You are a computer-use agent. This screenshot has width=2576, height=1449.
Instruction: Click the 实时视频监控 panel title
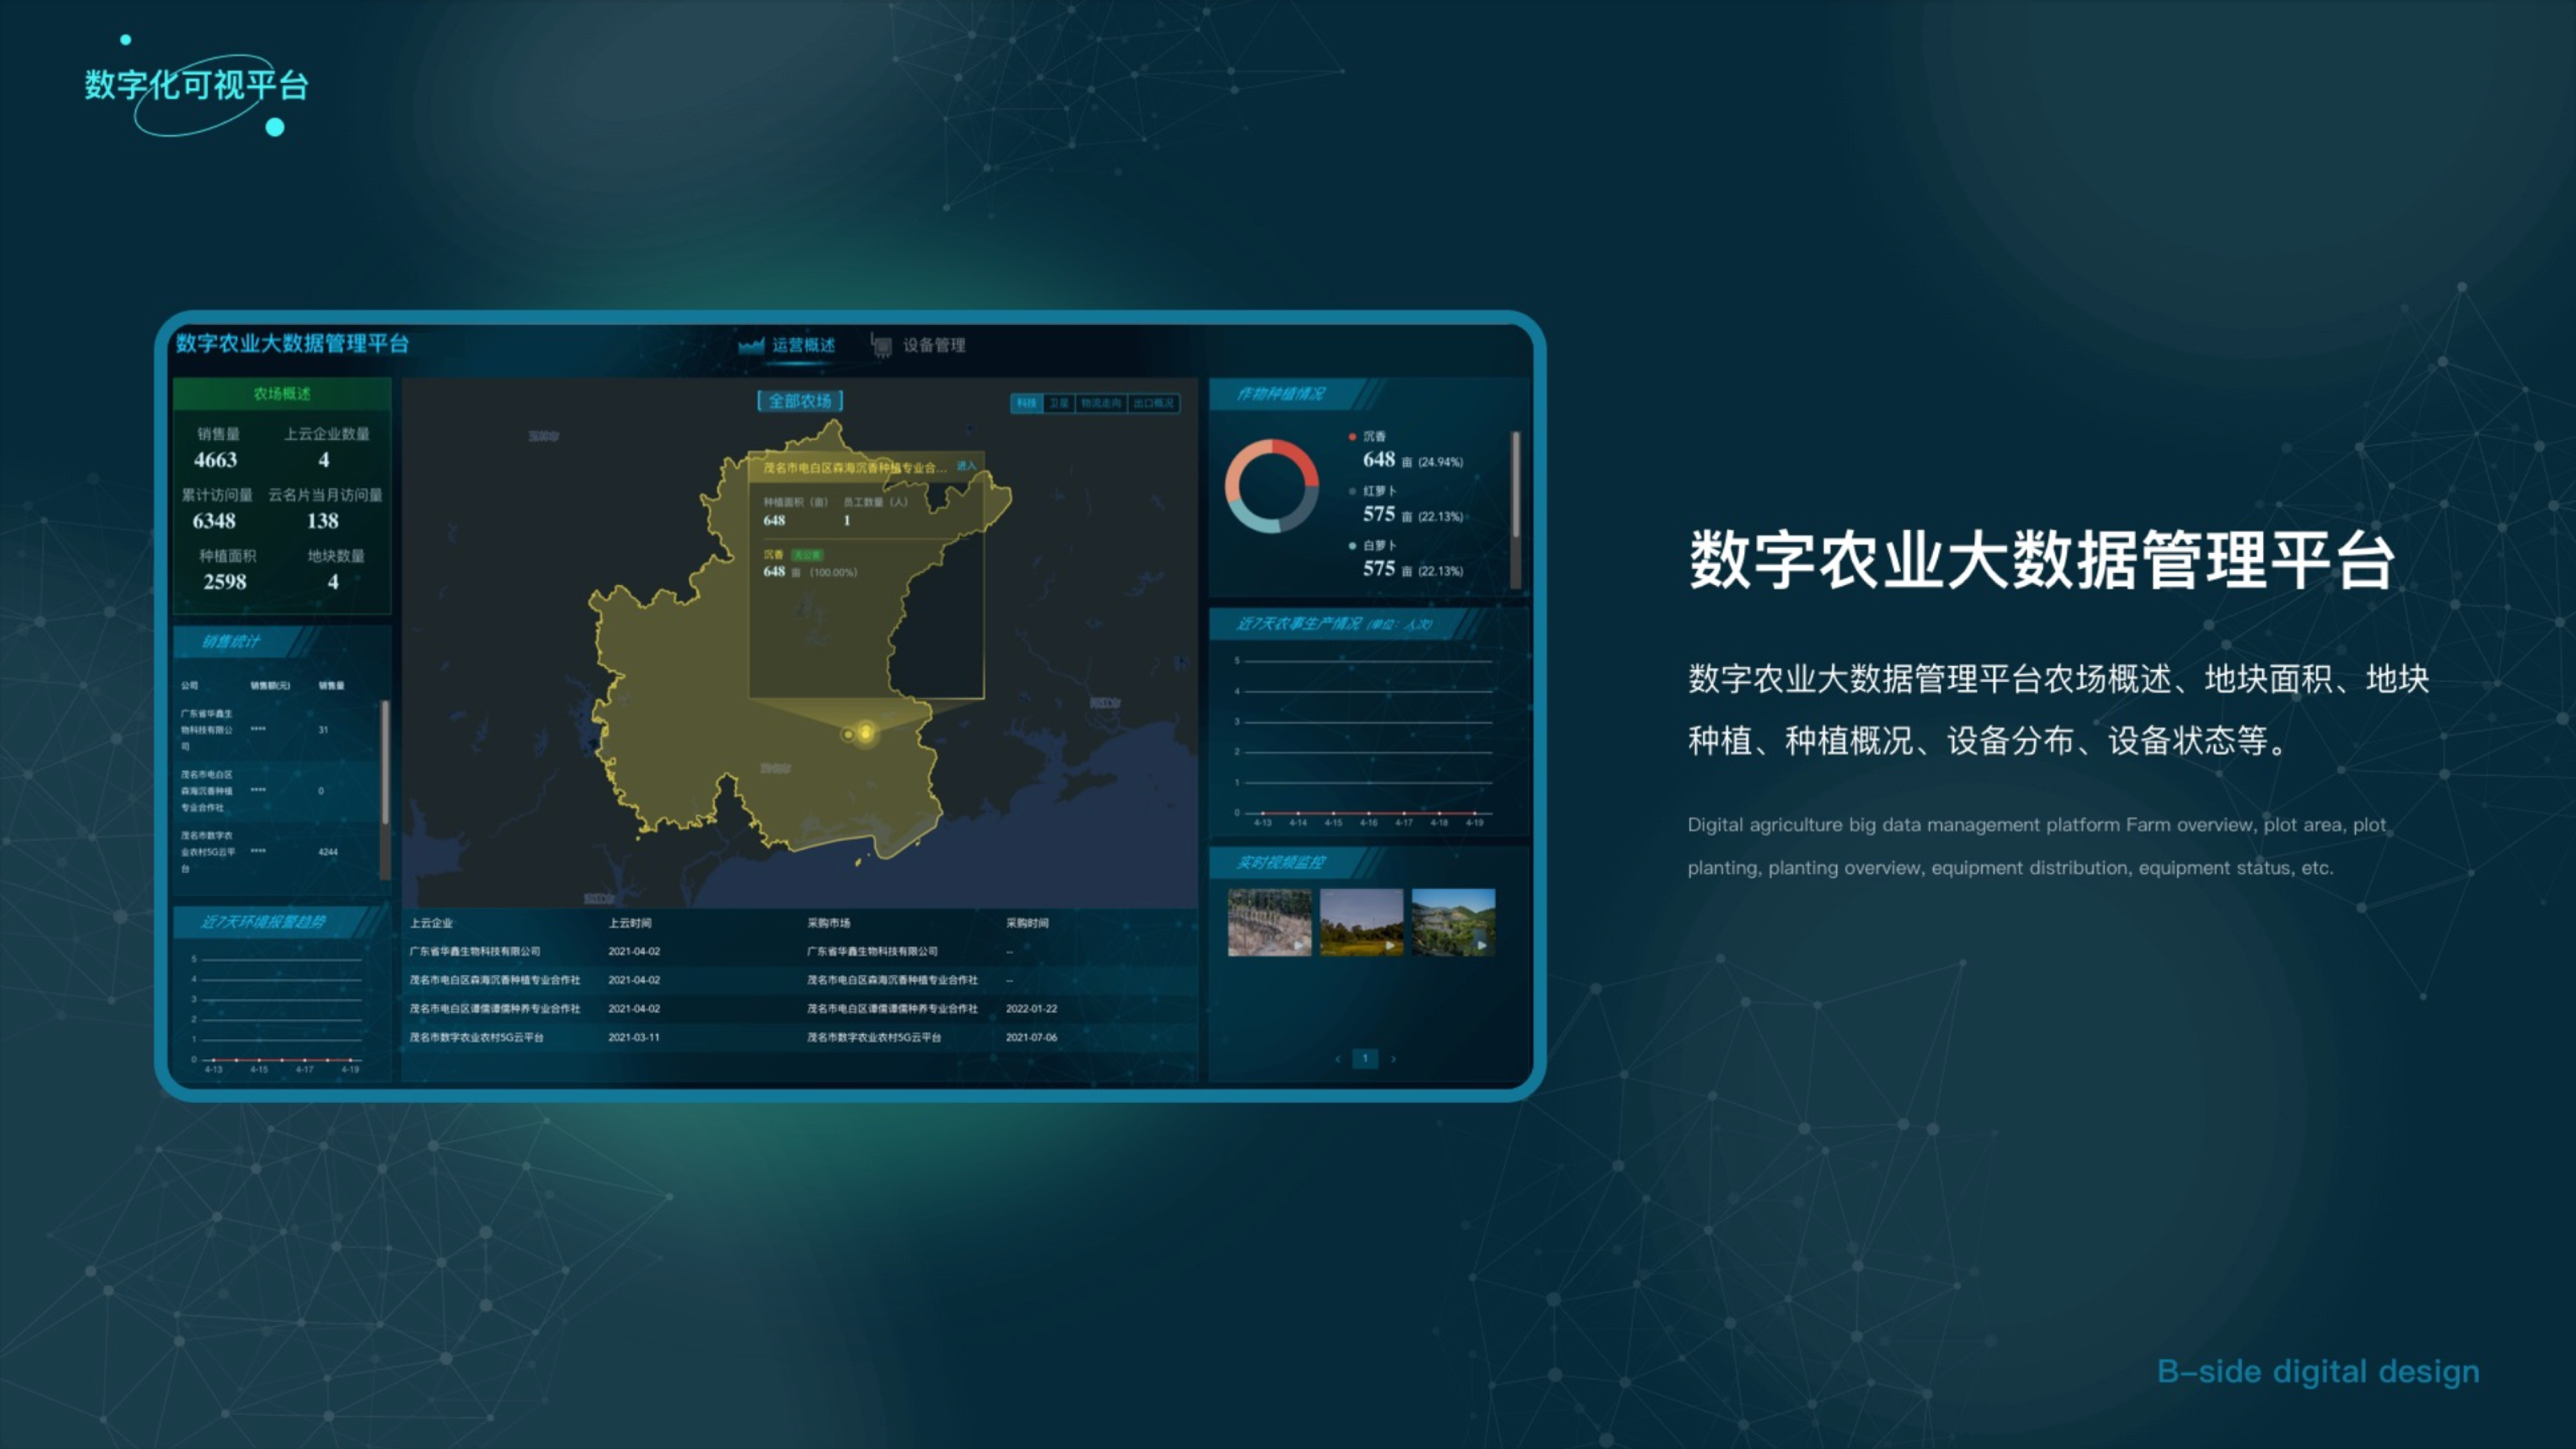[x=1280, y=862]
